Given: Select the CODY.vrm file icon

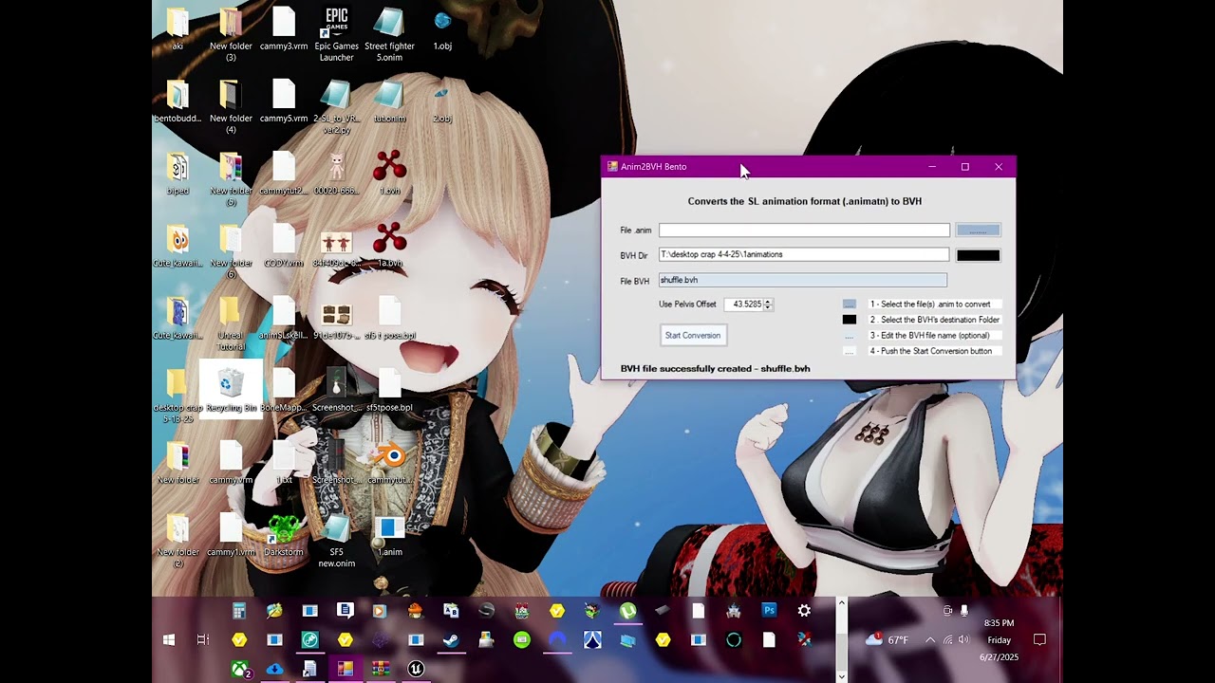Looking at the screenshot, I should 284,246.
